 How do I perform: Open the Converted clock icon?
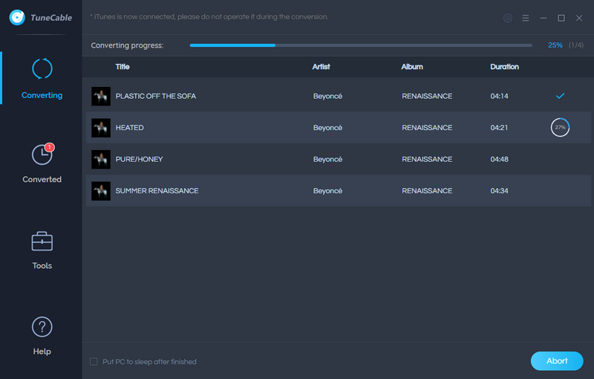tap(42, 155)
